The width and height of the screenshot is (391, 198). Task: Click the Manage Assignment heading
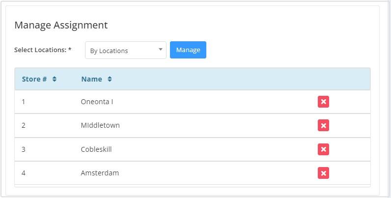click(61, 25)
